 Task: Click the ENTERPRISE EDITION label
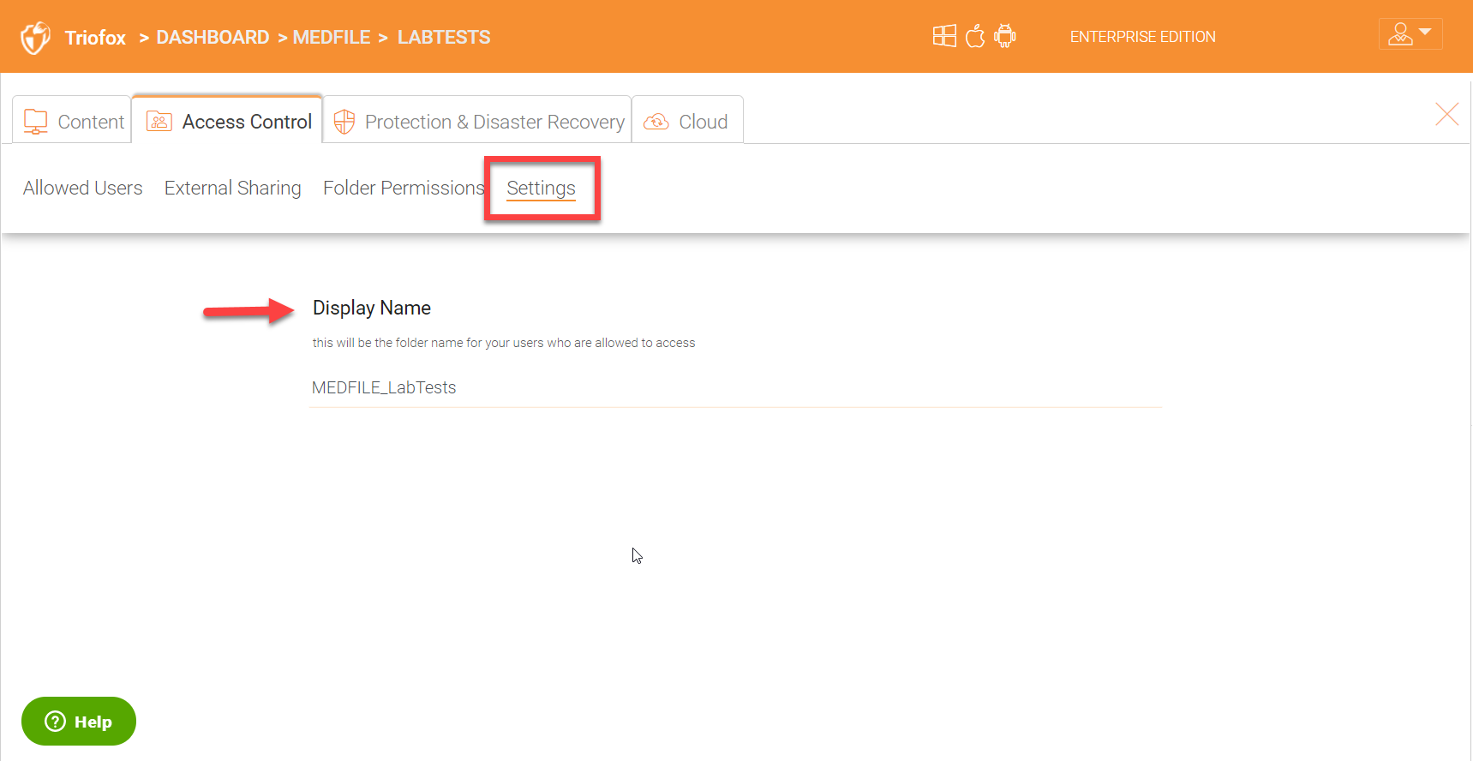coord(1142,37)
